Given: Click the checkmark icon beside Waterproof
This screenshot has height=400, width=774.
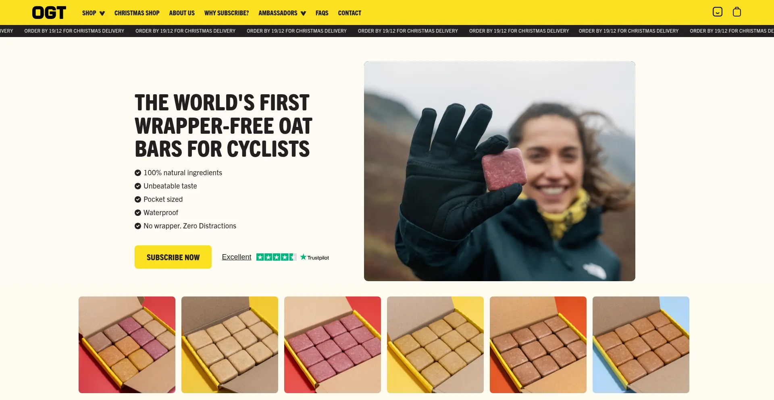Looking at the screenshot, I should [138, 213].
